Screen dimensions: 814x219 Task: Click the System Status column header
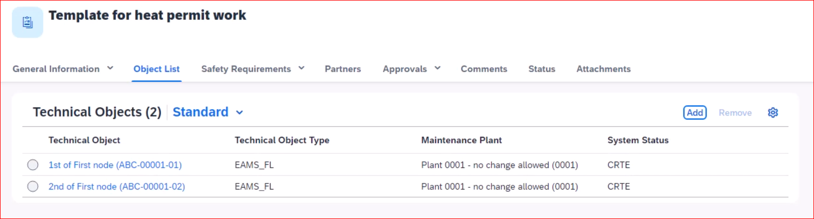(x=638, y=140)
